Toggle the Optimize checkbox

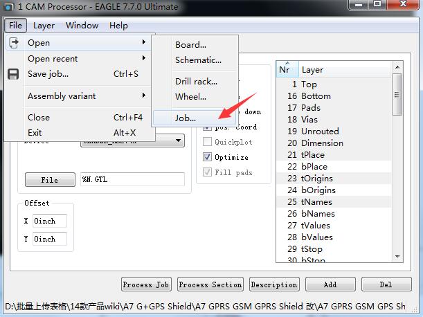(x=207, y=156)
